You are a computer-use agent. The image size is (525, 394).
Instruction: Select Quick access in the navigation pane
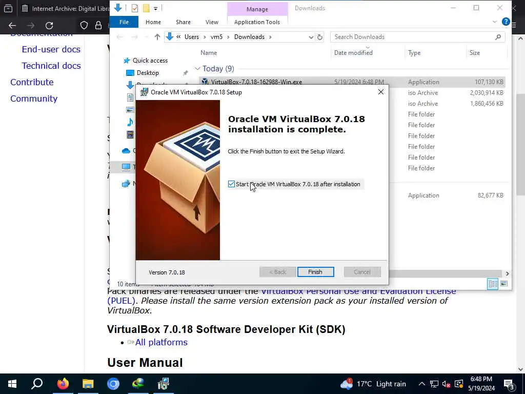pyautogui.click(x=150, y=61)
